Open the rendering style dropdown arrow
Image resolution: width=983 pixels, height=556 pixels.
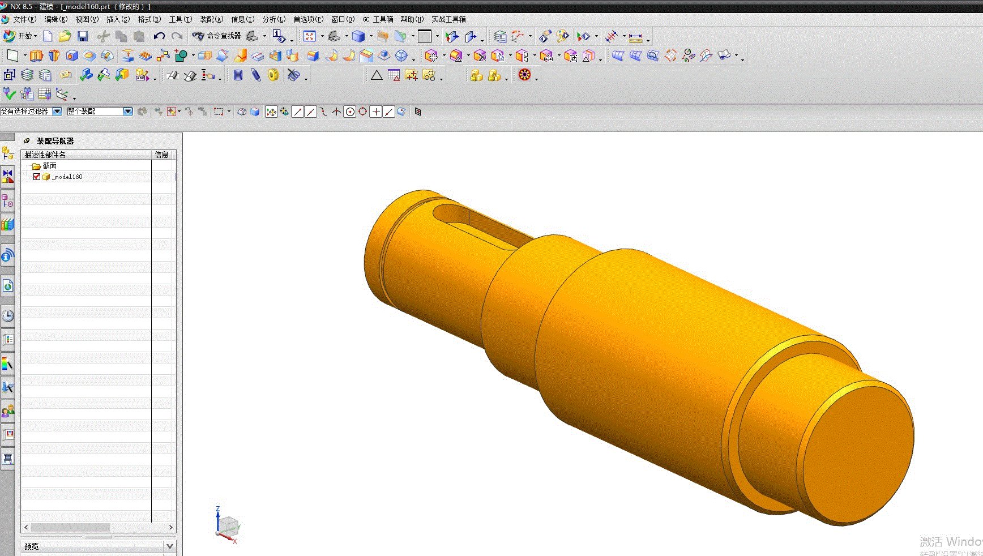(x=371, y=36)
